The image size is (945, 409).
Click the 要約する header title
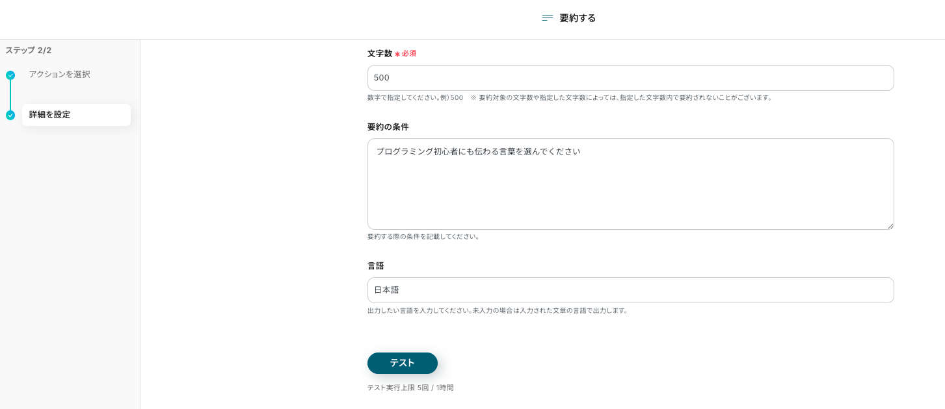click(578, 18)
